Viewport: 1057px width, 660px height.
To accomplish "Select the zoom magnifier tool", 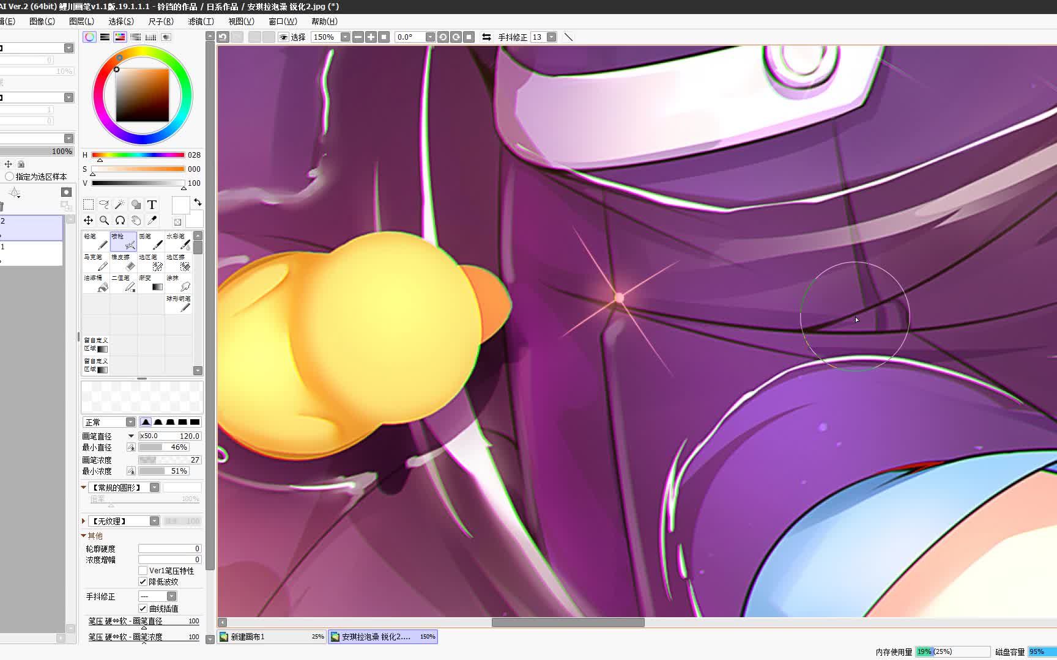I will tap(104, 221).
